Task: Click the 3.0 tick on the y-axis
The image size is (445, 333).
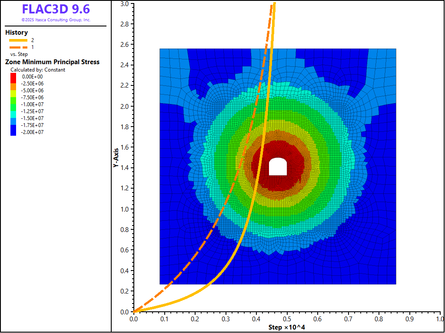Action: (x=124, y=3)
